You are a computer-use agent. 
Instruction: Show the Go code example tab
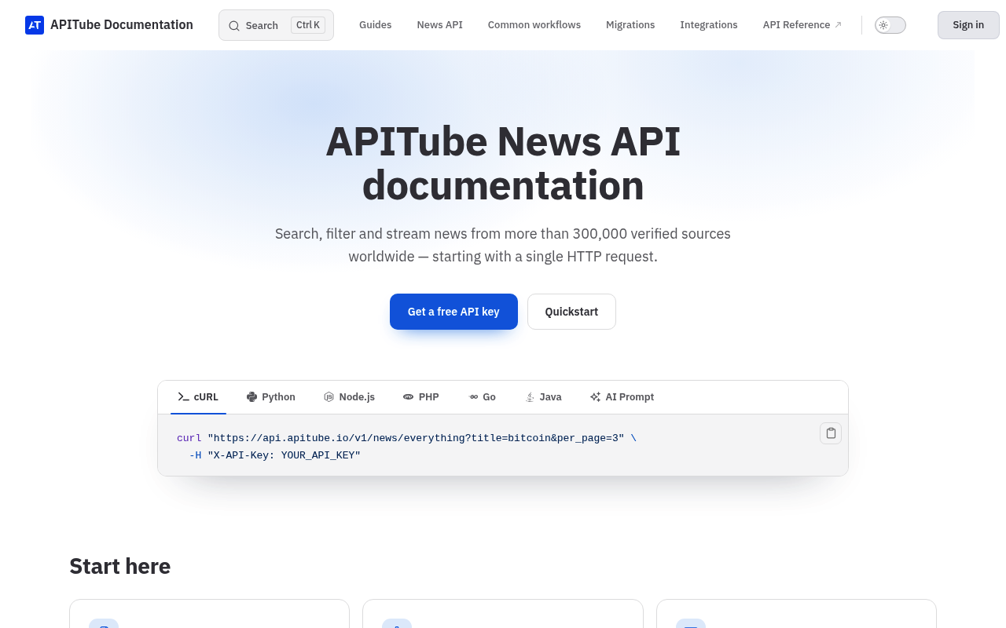click(x=482, y=397)
